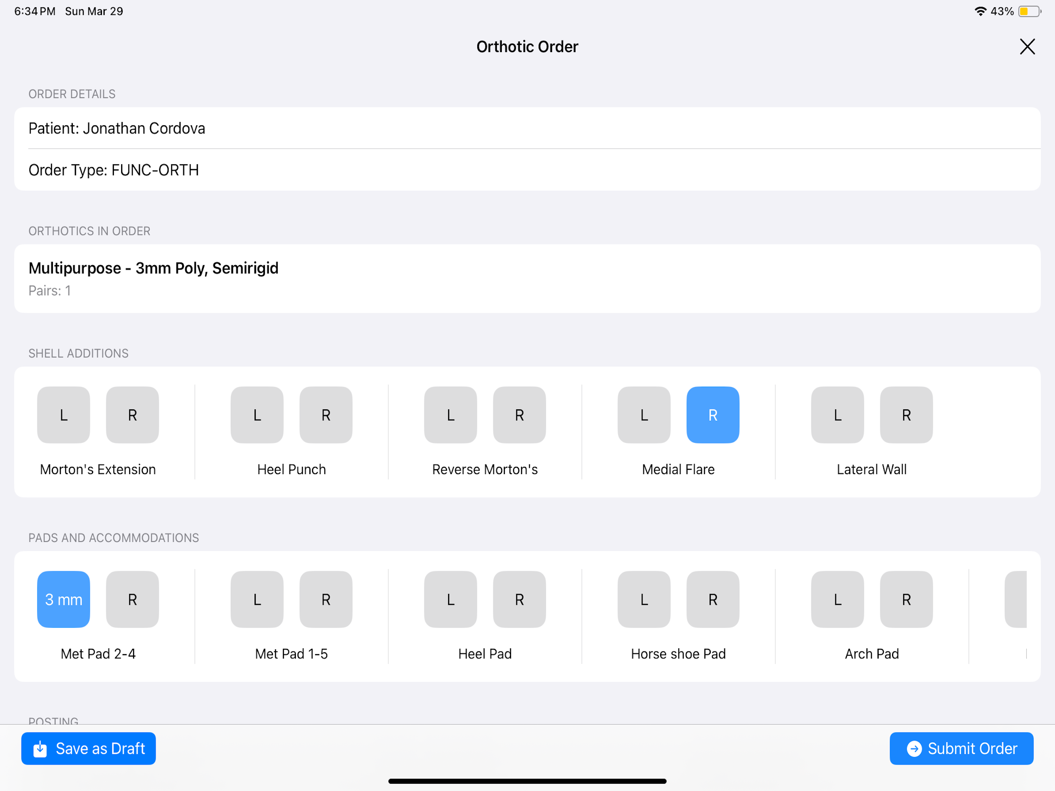Toggle left Heel Pad
Image resolution: width=1055 pixels, height=791 pixels.
(451, 599)
